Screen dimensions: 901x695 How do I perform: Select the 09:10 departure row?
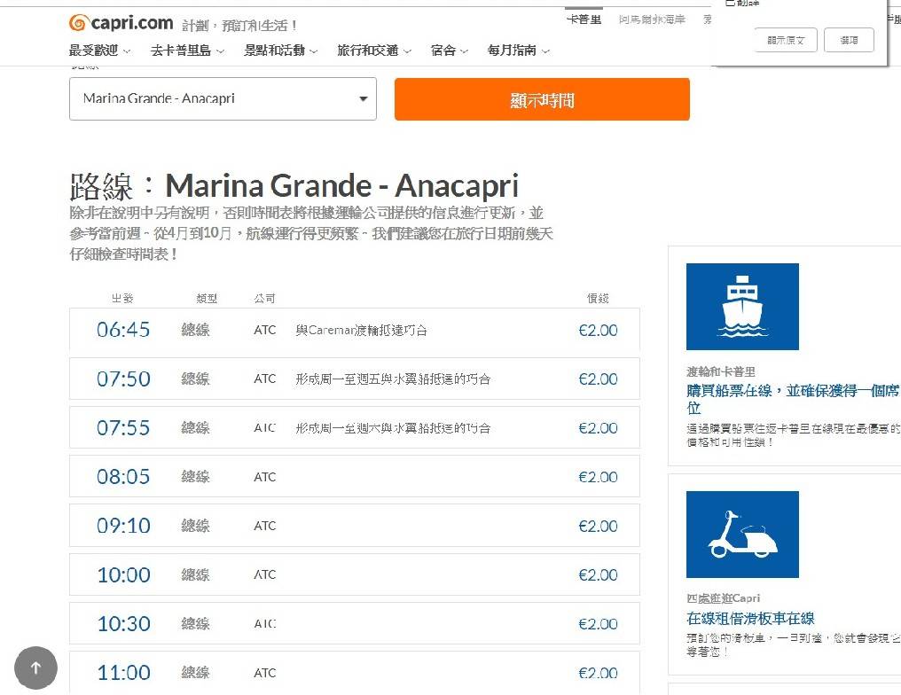[354, 526]
